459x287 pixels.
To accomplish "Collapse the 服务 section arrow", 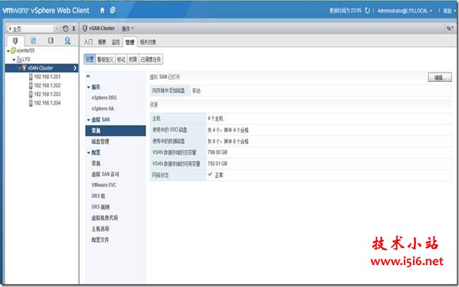I will [x=89, y=87].
